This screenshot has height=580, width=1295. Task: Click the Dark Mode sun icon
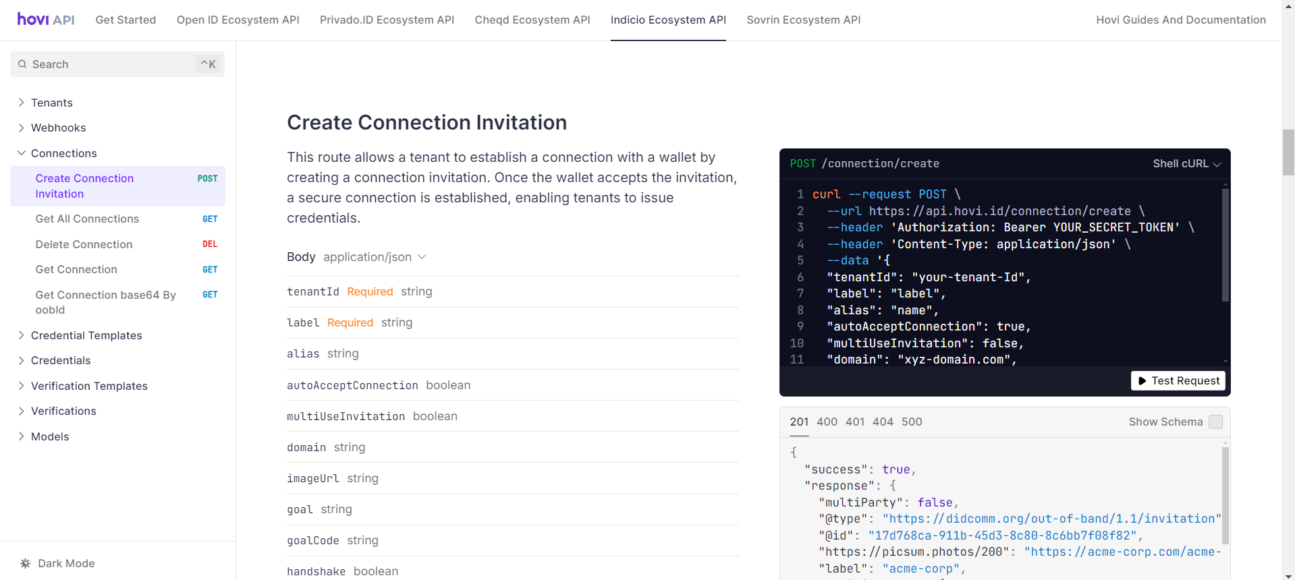coord(26,563)
